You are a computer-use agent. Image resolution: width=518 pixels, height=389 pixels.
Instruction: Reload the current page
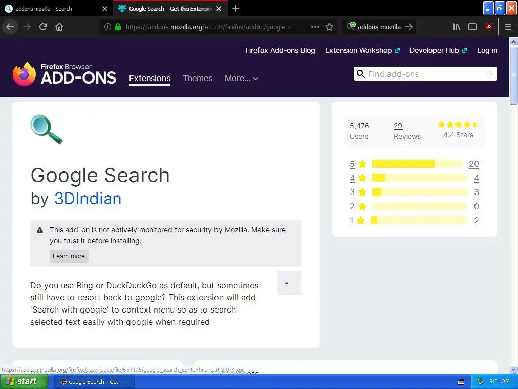43,27
